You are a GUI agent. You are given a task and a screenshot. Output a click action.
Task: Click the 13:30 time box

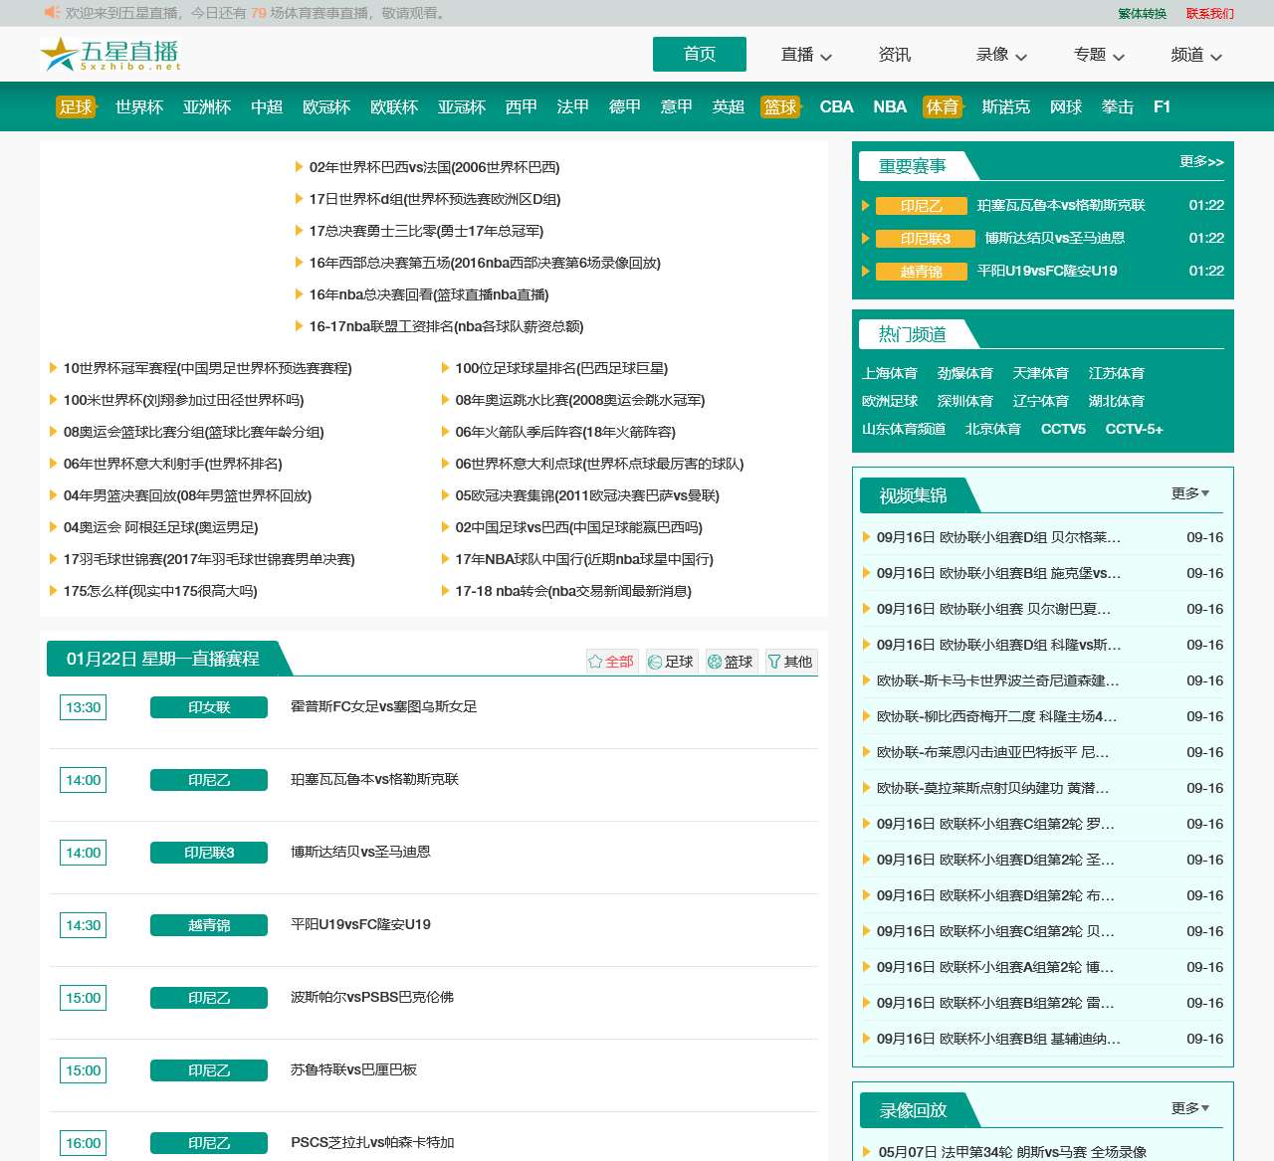(84, 707)
